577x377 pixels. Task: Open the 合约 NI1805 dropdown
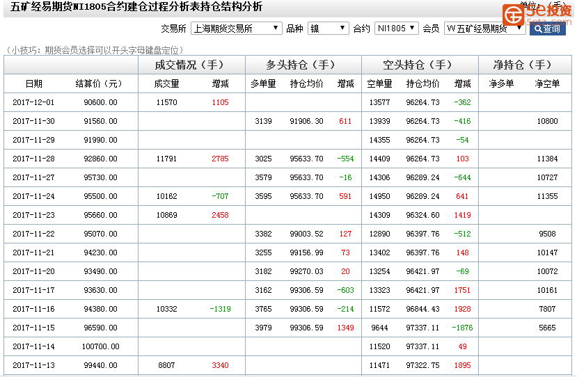tap(396, 29)
